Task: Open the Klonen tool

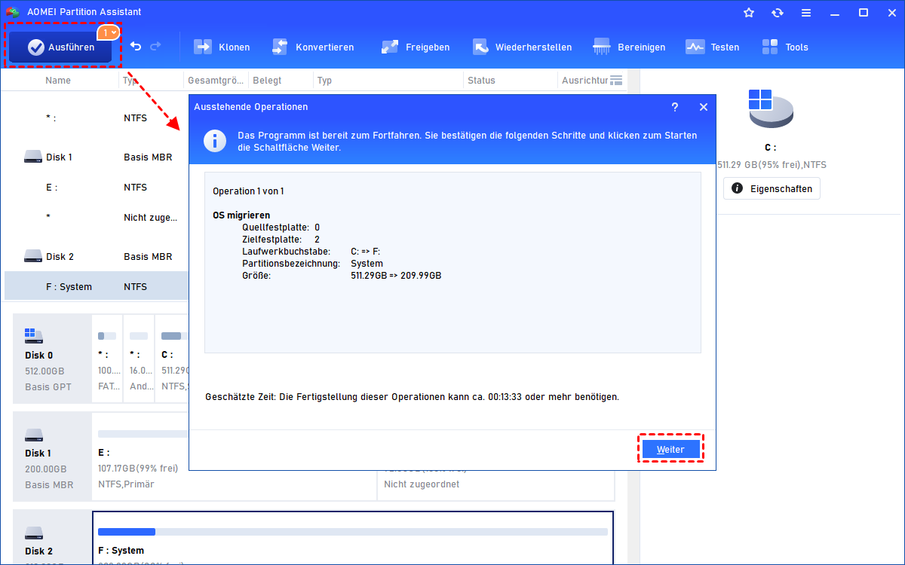Action: click(x=222, y=47)
